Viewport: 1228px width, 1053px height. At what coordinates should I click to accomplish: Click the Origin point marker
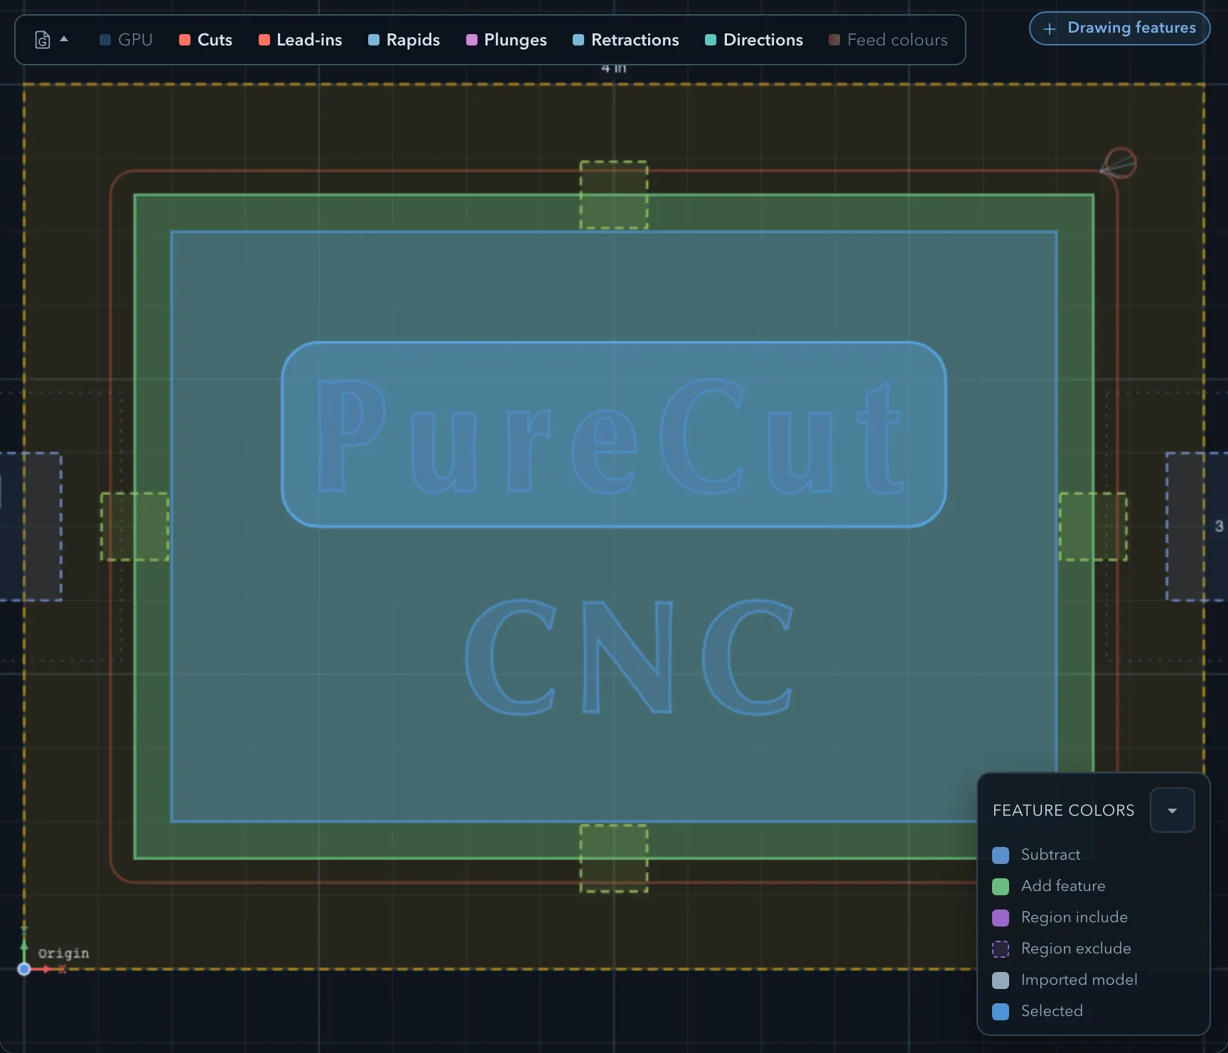click(24, 969)
